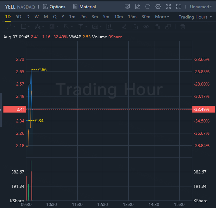Toggle drawing visibility eye icon
Viewport: 216px width, 208px height.
[x=146, y=27]
